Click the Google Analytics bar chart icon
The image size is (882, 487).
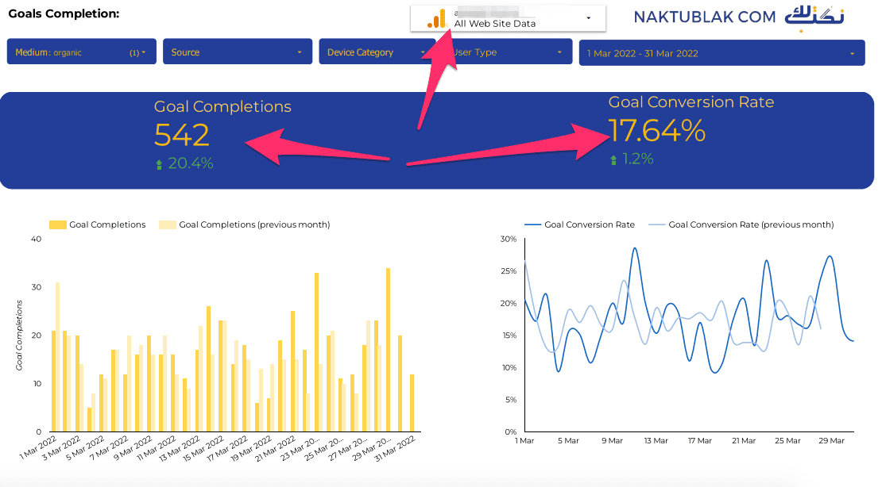[436, 18]
